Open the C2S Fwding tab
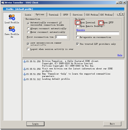The height and width of the screenshot is (130, 128). 92,15
